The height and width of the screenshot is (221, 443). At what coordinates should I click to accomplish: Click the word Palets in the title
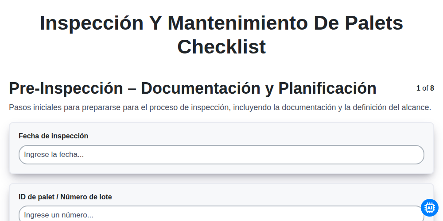374,23
